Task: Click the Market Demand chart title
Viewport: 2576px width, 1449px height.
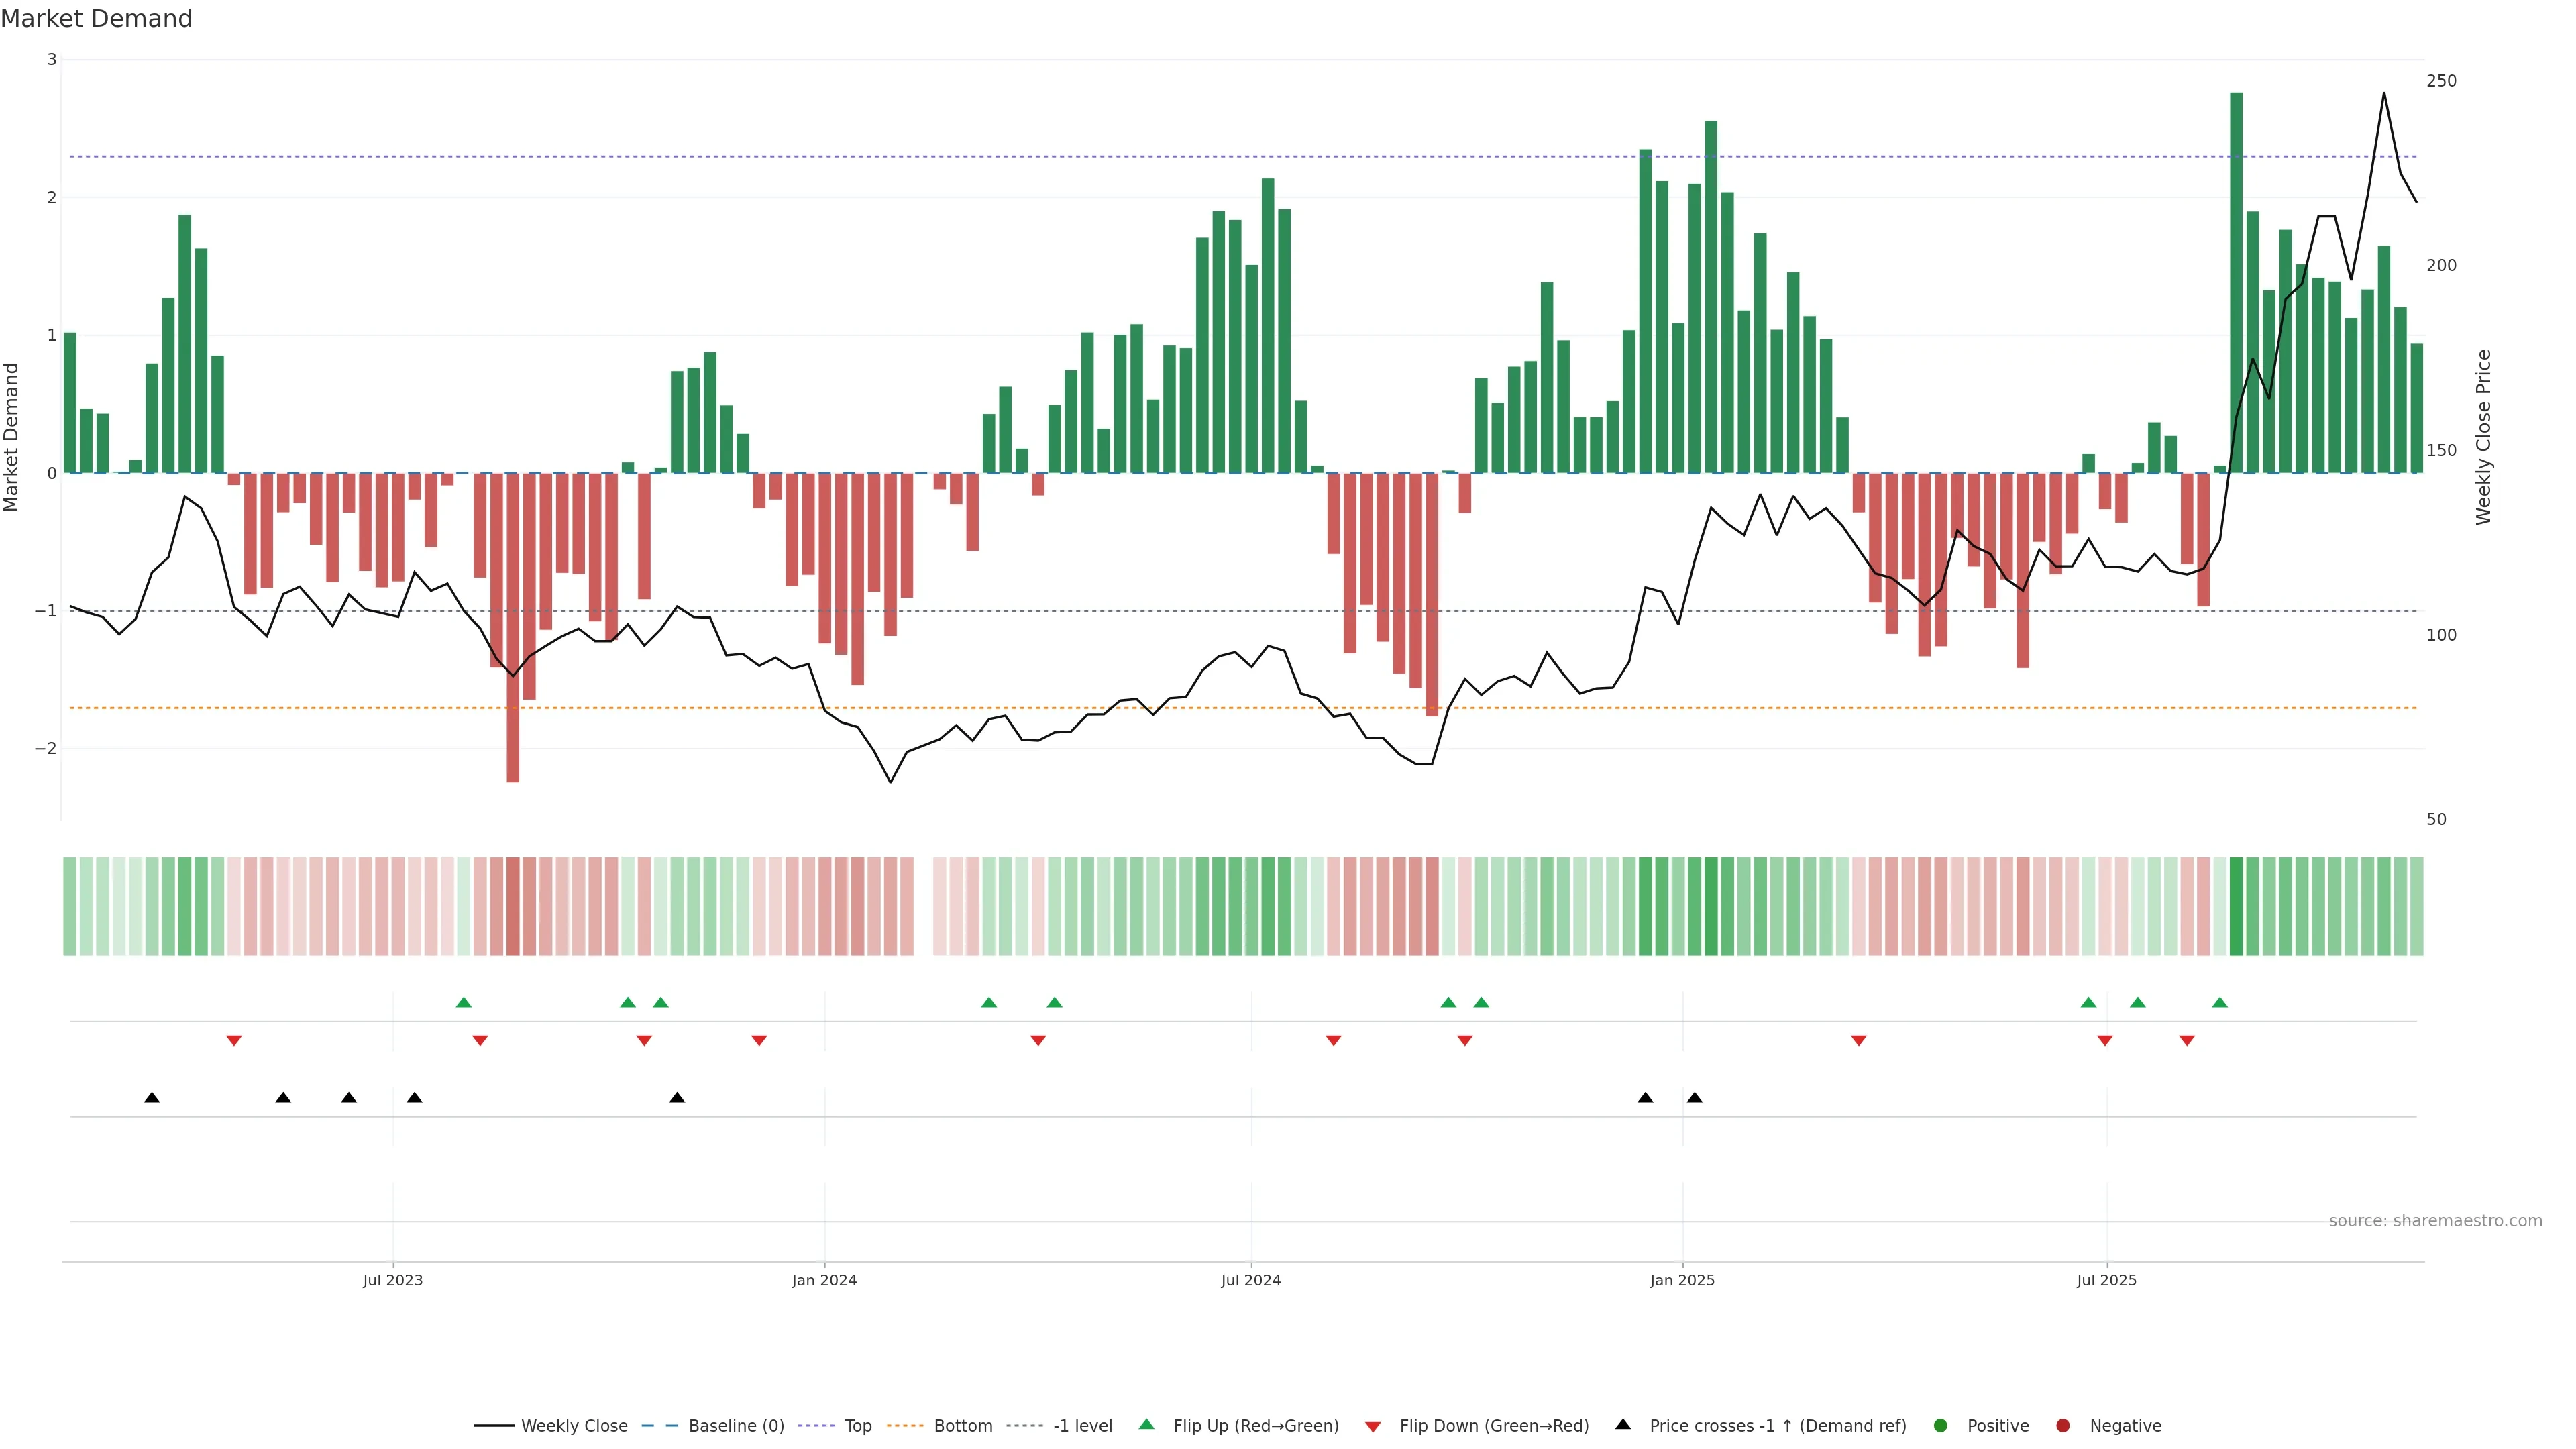Action: 96,19
